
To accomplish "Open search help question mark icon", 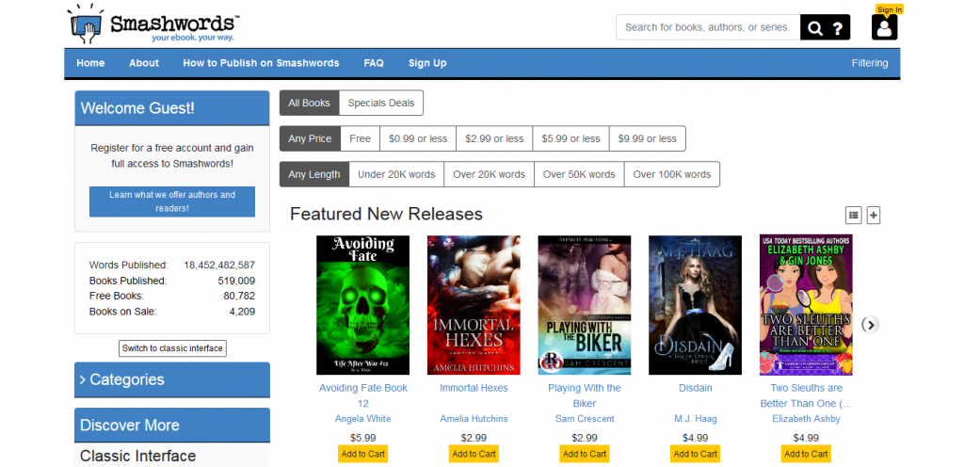I will (837, 27).
